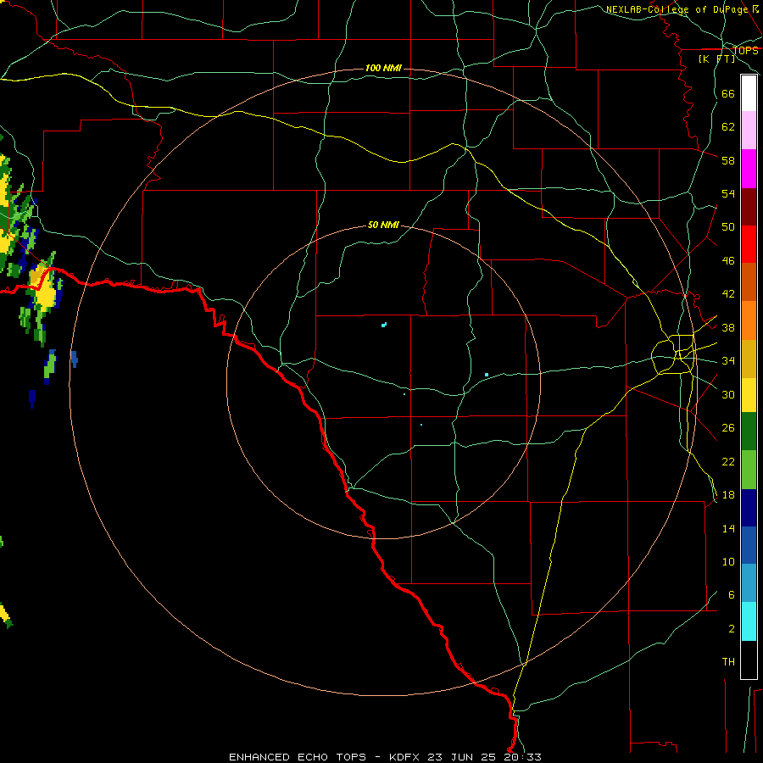Click the "23 JUN 25" date text
The image size is (763, 763).
point(462,757)
